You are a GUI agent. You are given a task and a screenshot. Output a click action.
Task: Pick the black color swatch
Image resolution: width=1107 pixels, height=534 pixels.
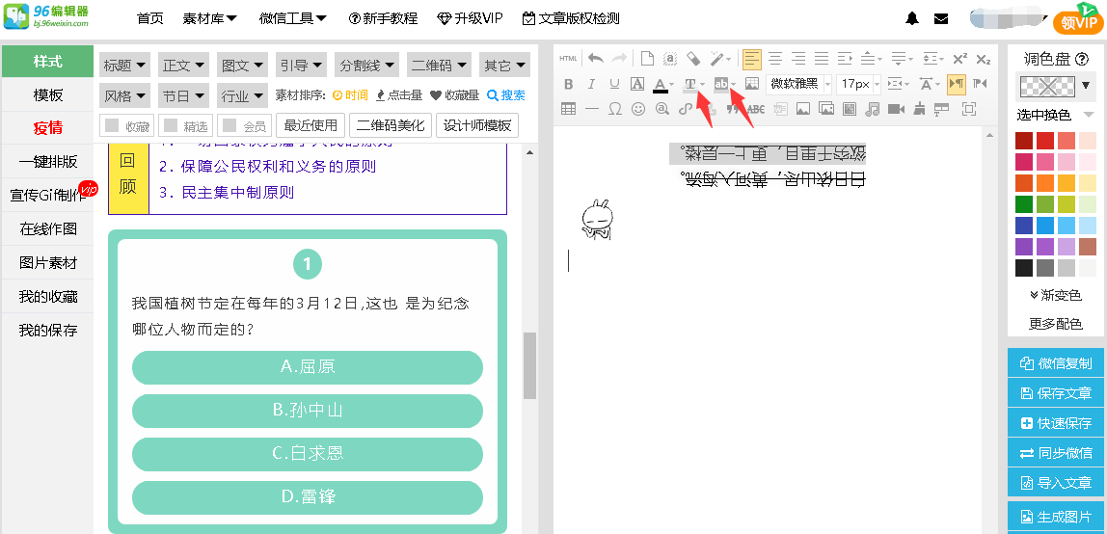pyautogui.click(x=1024, y=268)
